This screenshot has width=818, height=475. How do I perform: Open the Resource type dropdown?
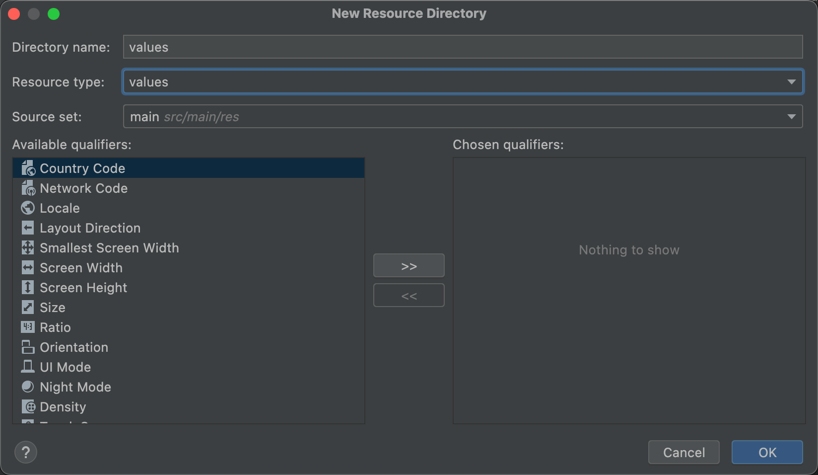click(x=792, y=81)
